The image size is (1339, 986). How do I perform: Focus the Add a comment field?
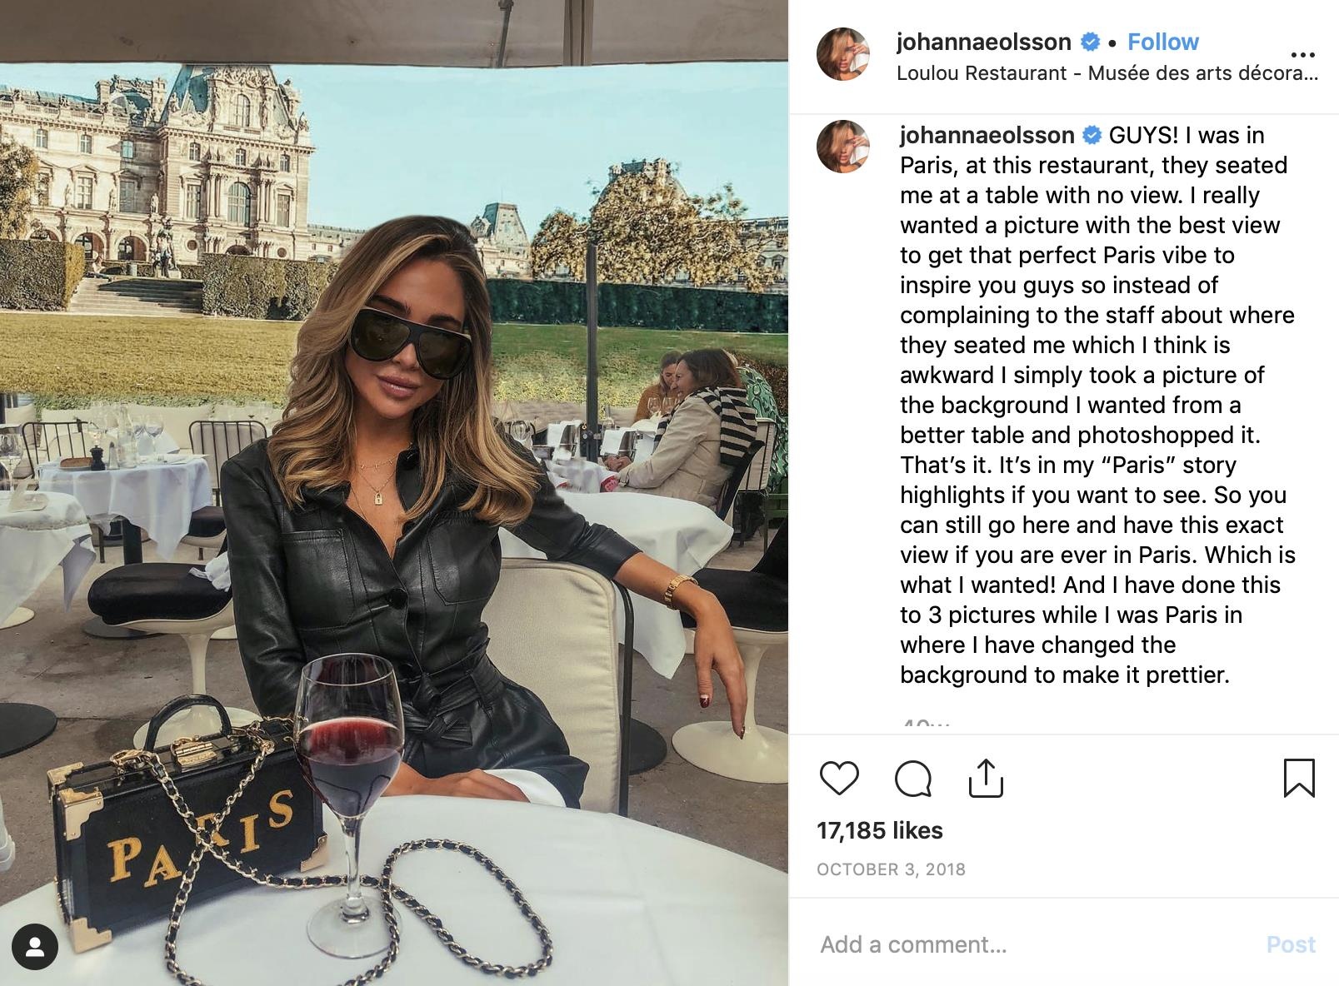pyautogui.click(x=1033, y=944)
